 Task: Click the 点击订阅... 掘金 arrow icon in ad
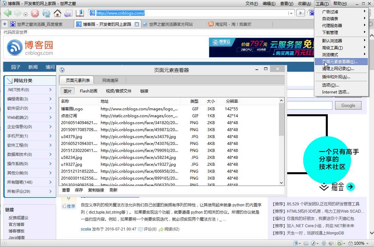click(x=350, y=187)
